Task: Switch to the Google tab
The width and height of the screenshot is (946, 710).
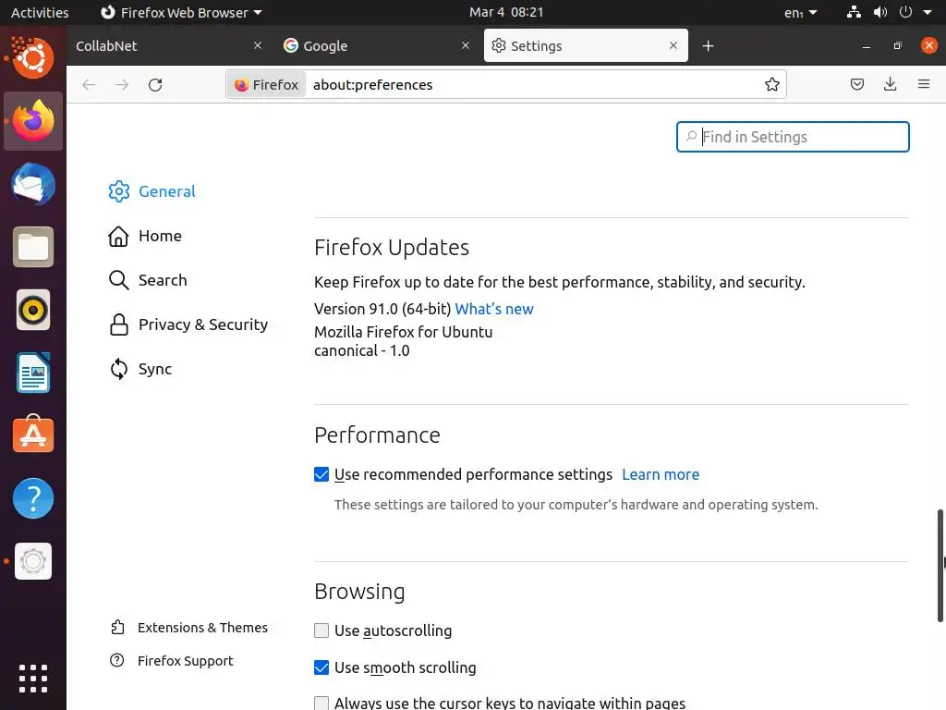Action: (x=370, y=46)
